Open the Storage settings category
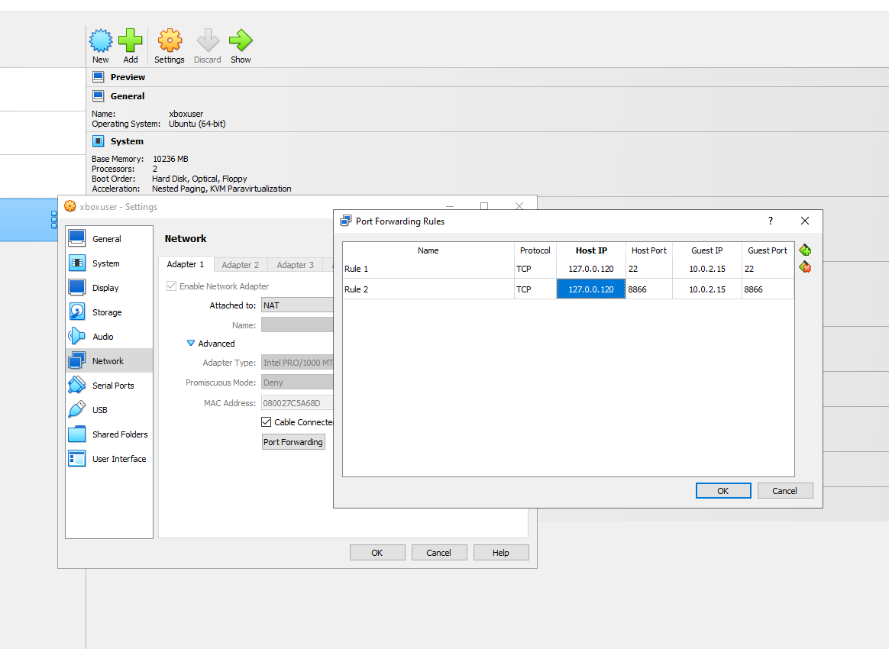889x649 pixels. (x=107, y=312)
